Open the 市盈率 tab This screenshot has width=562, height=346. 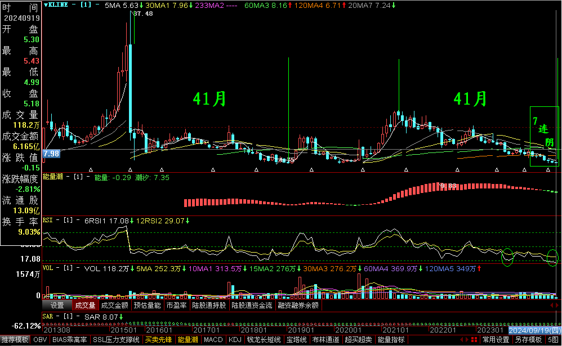pyautogui.click(x=176, y=305)
